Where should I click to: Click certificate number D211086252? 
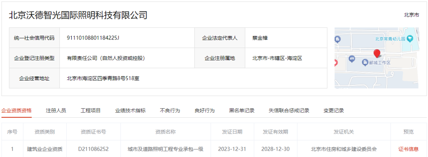[x=94, y=149]
